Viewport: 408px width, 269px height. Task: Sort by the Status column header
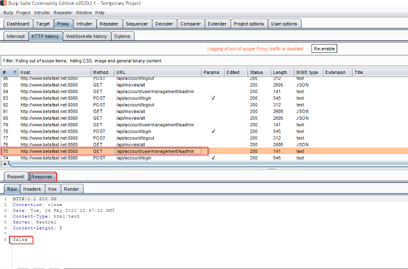[259, 72]
